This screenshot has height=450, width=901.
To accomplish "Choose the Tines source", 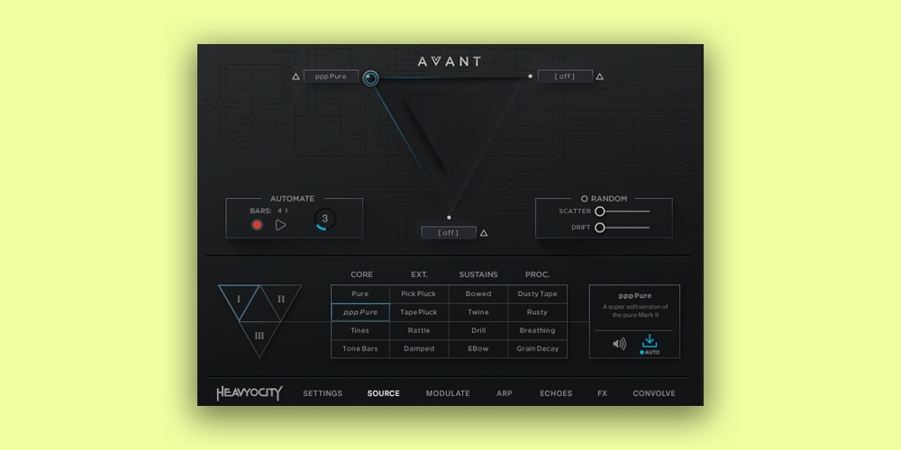I will 360,330.
